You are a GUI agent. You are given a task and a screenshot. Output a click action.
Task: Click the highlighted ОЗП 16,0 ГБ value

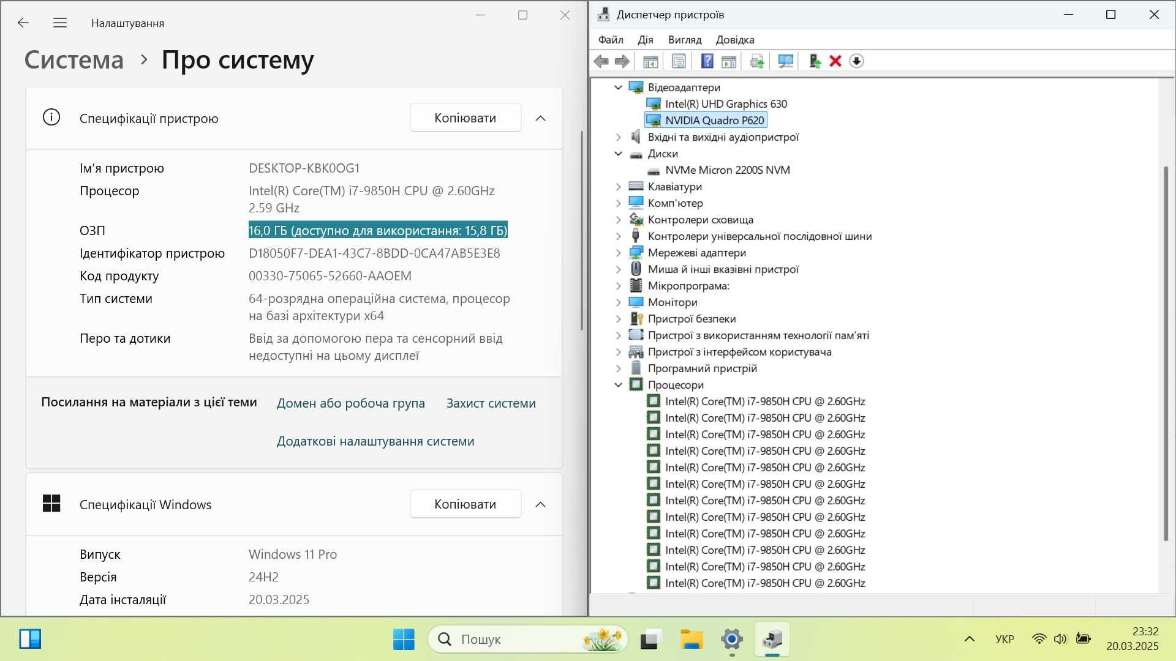(x=378, y=231)
